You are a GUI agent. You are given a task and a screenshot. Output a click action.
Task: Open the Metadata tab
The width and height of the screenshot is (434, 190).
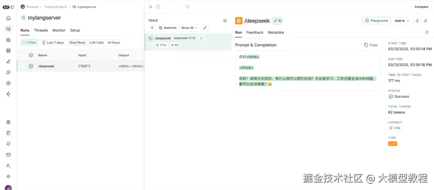276,33
